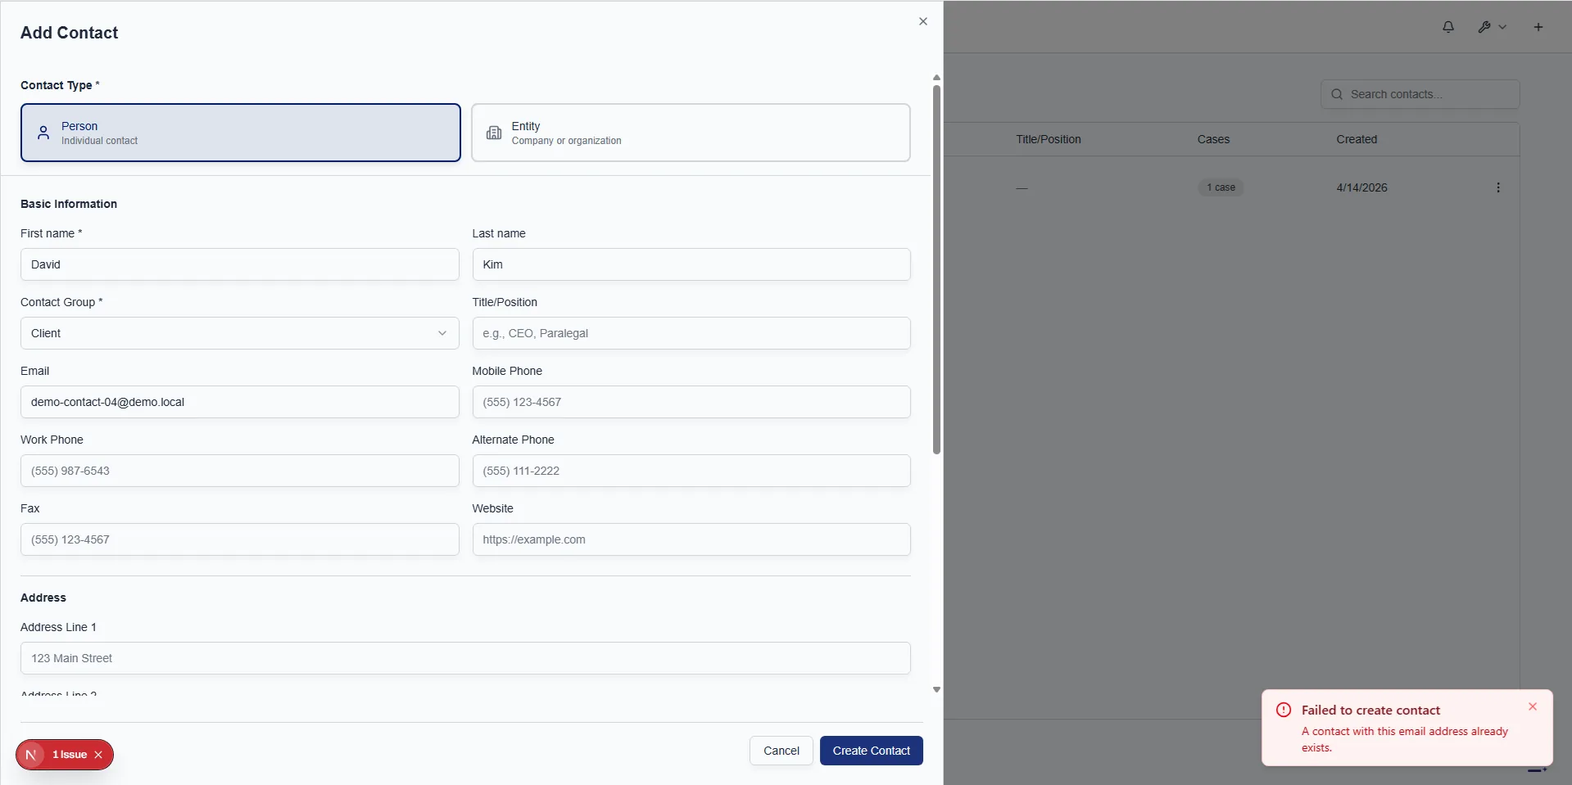1572x785 pixels.
Task: Click the Alternate Phone field
Action: 691,471
